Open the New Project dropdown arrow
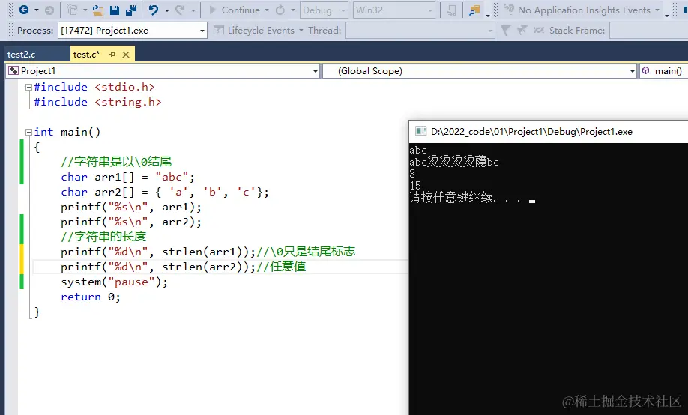The height and width of the screenshot is (415, 688). tap(85, 10)
